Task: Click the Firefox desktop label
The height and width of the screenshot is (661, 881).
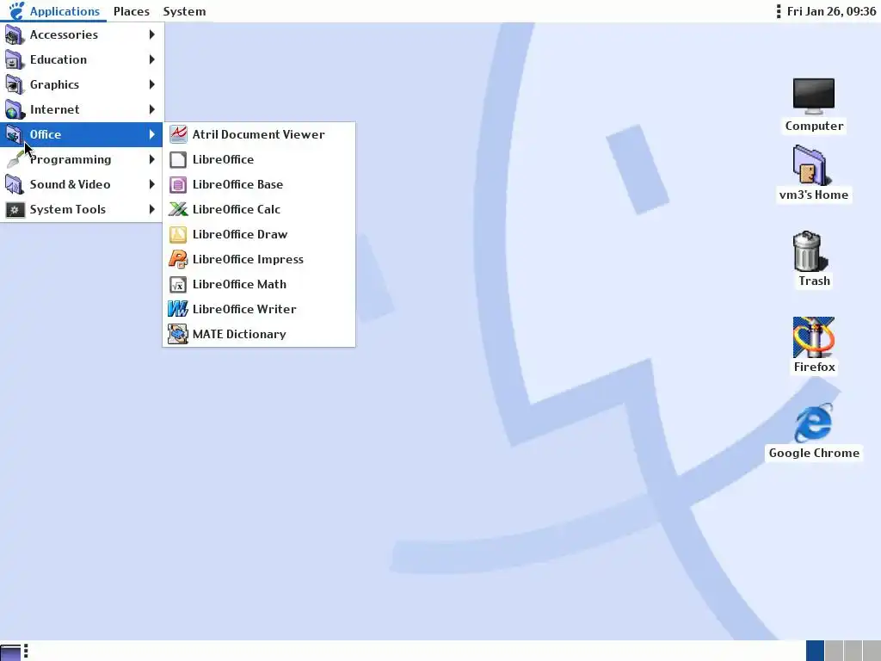Action: tap(814, 367)
